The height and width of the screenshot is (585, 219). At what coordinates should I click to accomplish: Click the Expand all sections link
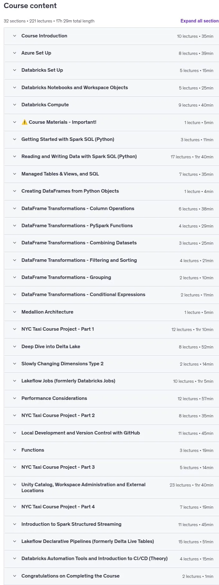point(199,21)
